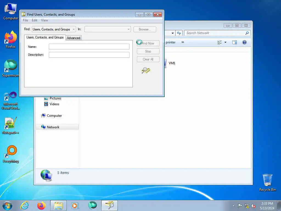Open the address bar history dropdown
The width and height of the screenshot is (281, 211).
coord(173,33)
